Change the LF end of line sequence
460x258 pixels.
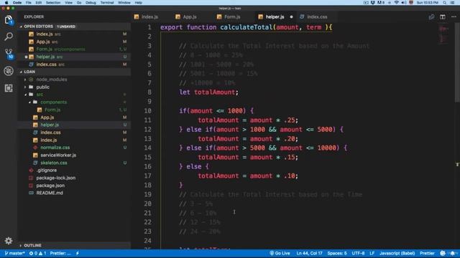click(x=372, y=253)
